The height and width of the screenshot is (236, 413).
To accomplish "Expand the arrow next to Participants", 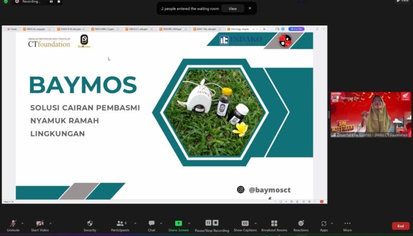I will click(135, 224).
